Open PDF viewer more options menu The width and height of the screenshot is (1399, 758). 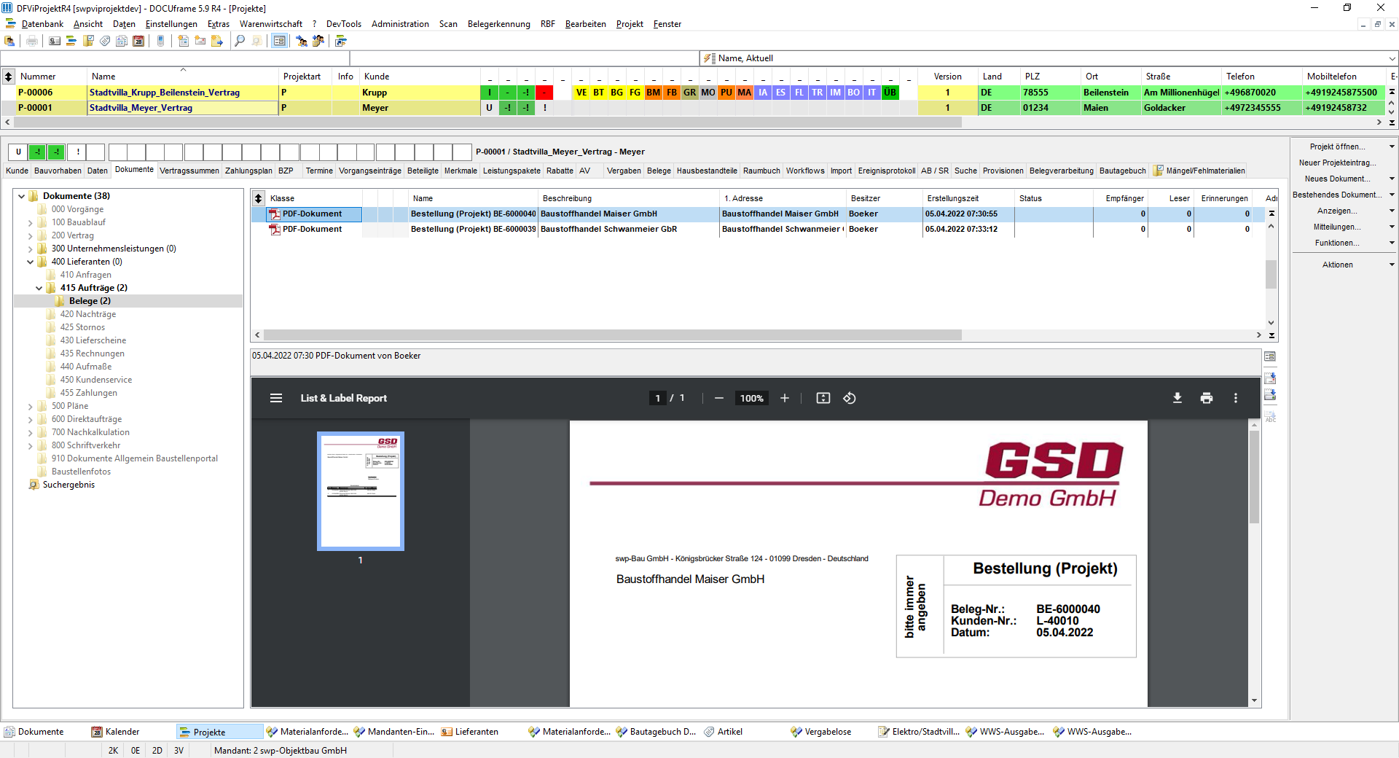pos(1235,398)
